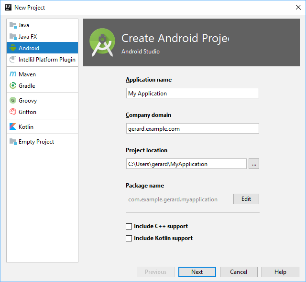
Task: Click the Java folder icon in sidebar
Action: pyautogui.click(x=13, y=25)
